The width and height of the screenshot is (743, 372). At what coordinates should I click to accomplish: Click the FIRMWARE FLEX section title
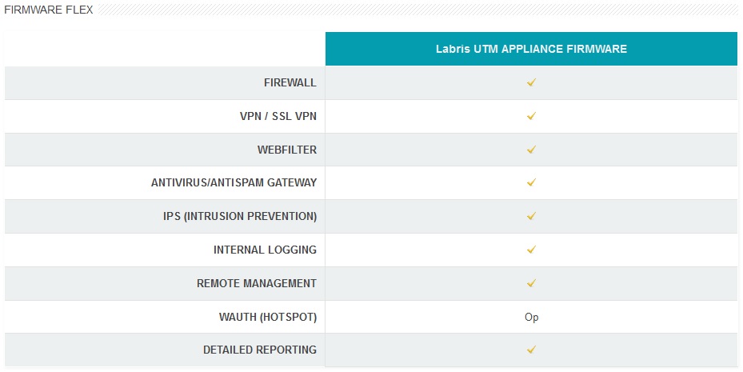tap(48, 10)
